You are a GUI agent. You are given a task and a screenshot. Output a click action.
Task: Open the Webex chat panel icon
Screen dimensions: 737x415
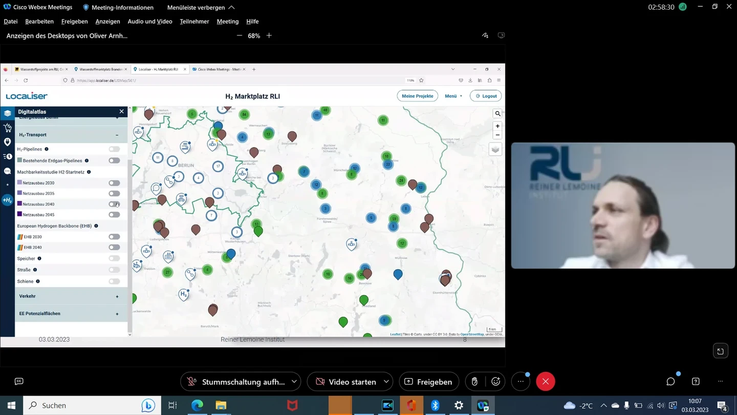(670, 382)
